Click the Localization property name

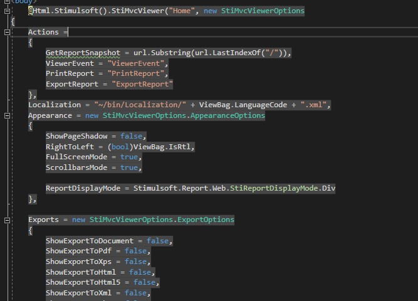pos(55,105)
